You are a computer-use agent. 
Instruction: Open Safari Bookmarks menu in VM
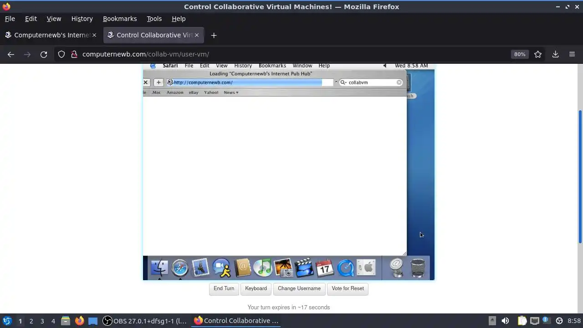pos(272,66)
